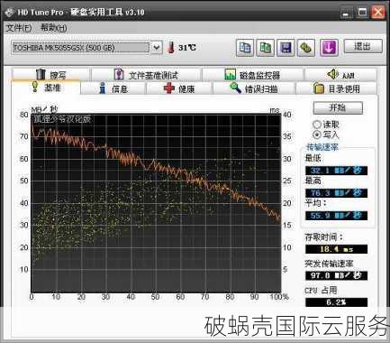Image resolution: width=390 pixels, height=343 pixels.
Task: Select the 写入 radio button
Action: 317,134
